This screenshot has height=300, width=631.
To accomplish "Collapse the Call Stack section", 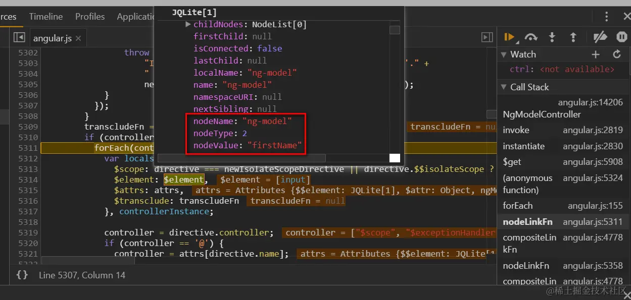I will pos(504,87).
